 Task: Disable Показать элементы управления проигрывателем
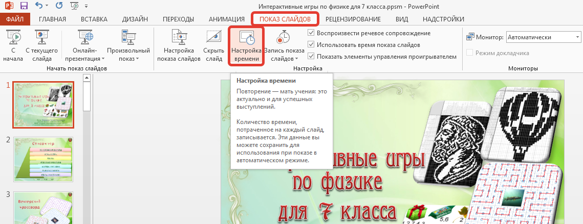tap(311, 57)
